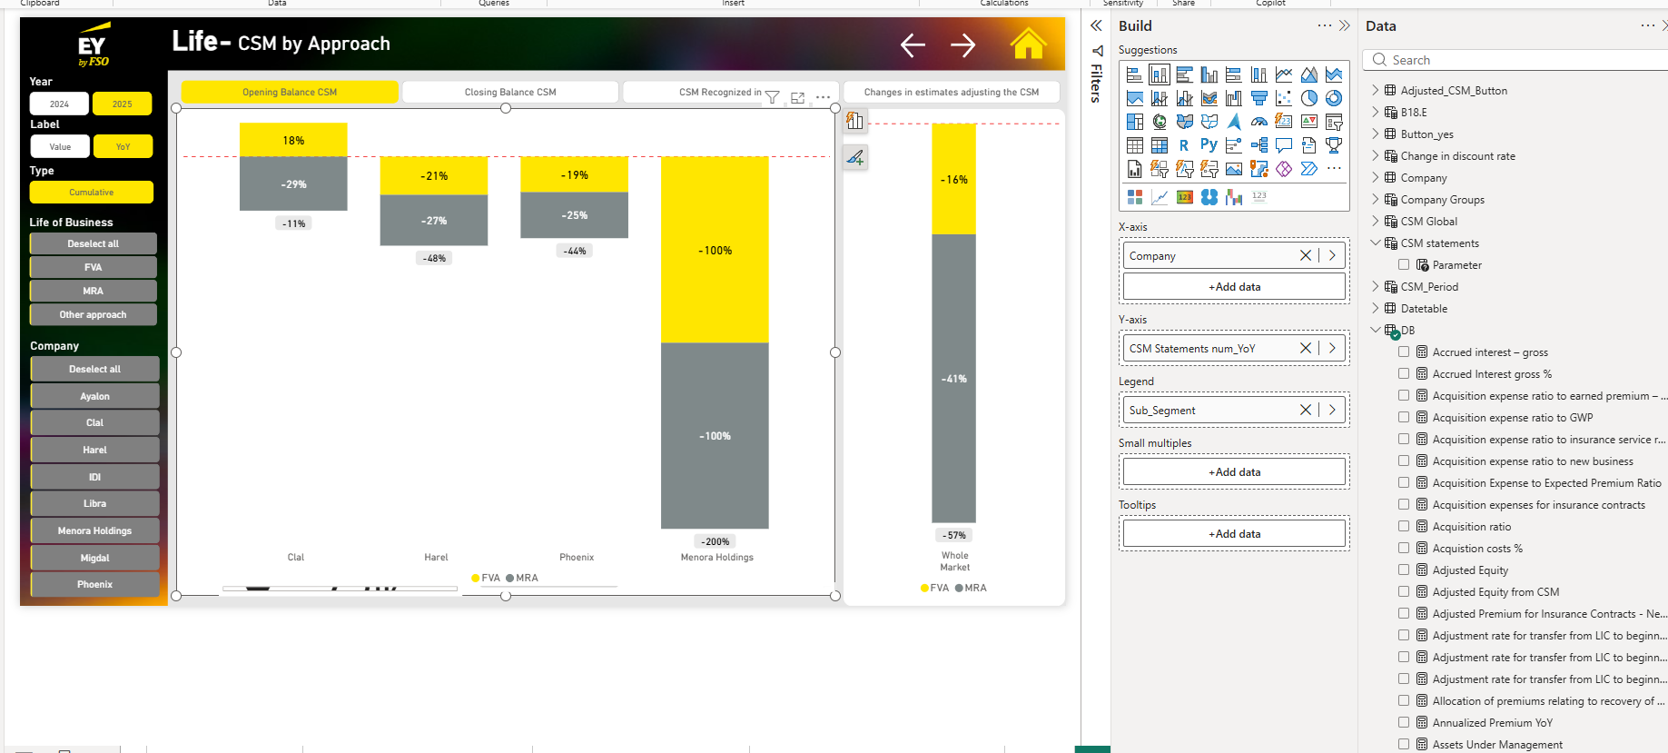Open the visual header more options ellipsis
The height and width of the screenshot is (753, 1668).
coord(823,97)
